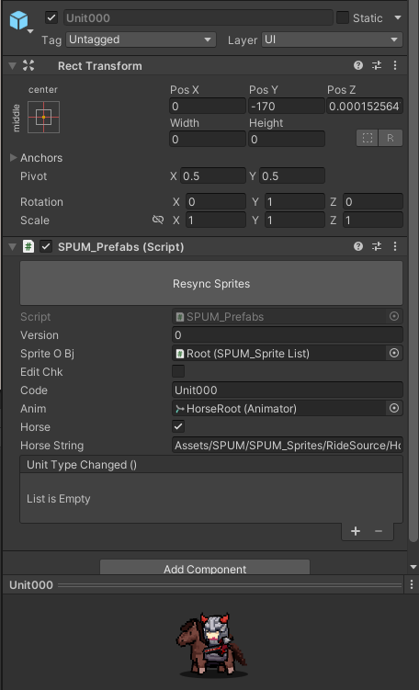Click the Scale Z field
Viewport: 419px width, 690px height.
pos(373,220)
